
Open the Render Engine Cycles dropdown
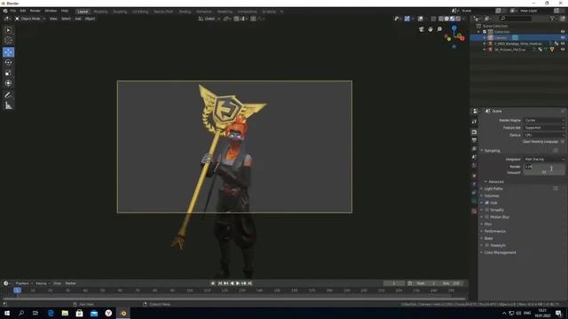point(544,121)
